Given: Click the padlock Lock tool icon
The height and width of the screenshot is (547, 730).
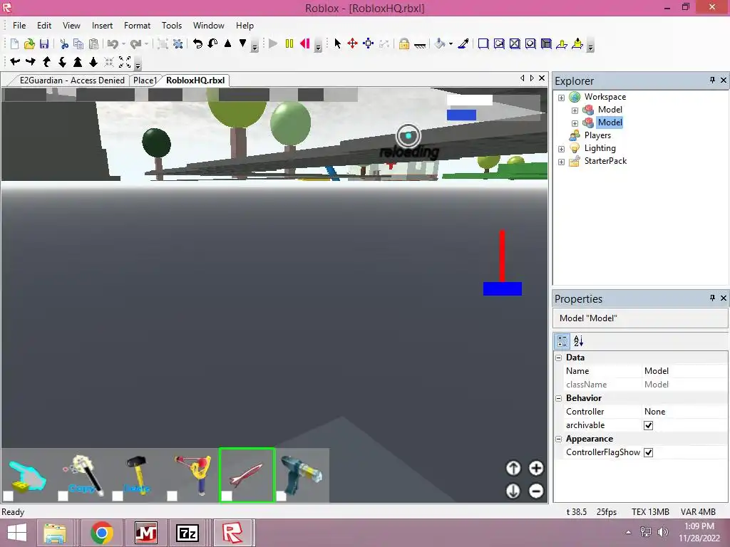Looking at the screenshot, I should tap(404, 43).
